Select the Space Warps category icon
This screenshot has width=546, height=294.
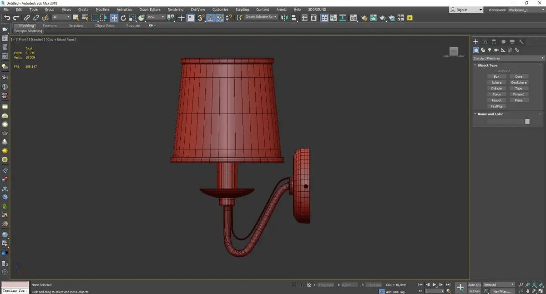(x=510, y=50)
